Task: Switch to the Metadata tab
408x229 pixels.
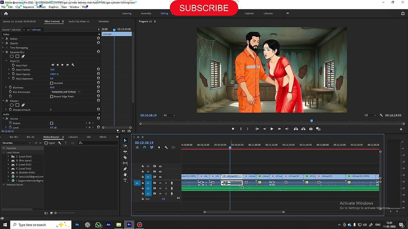Action: tap(104, 21)
